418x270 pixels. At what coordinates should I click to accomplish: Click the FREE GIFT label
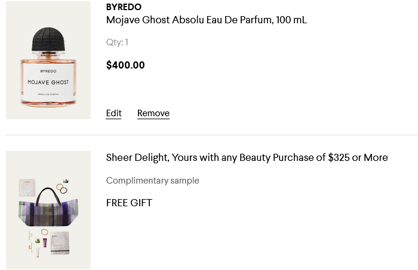tap(129, 203)
